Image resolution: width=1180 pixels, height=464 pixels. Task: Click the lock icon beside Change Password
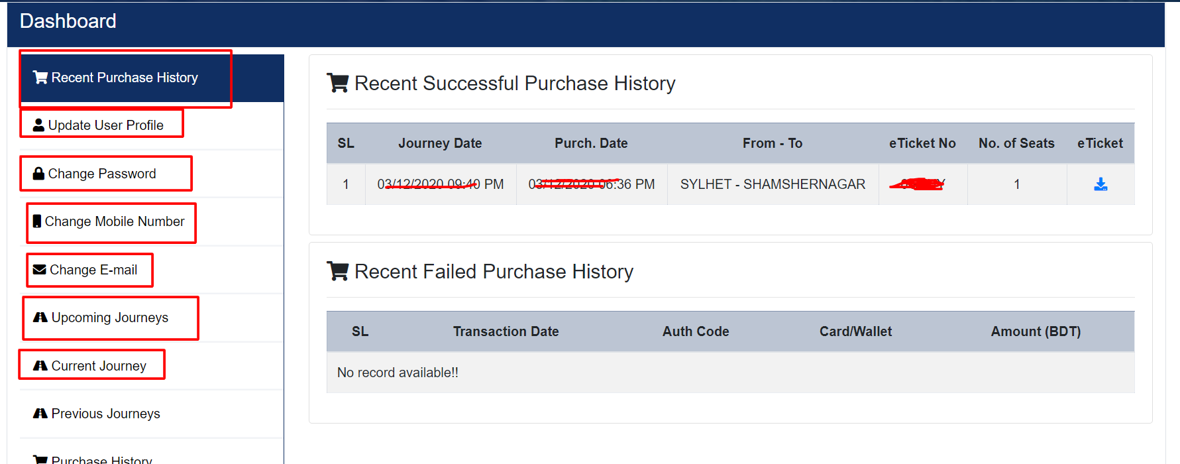pyautogui.click(x=39, y=174)
